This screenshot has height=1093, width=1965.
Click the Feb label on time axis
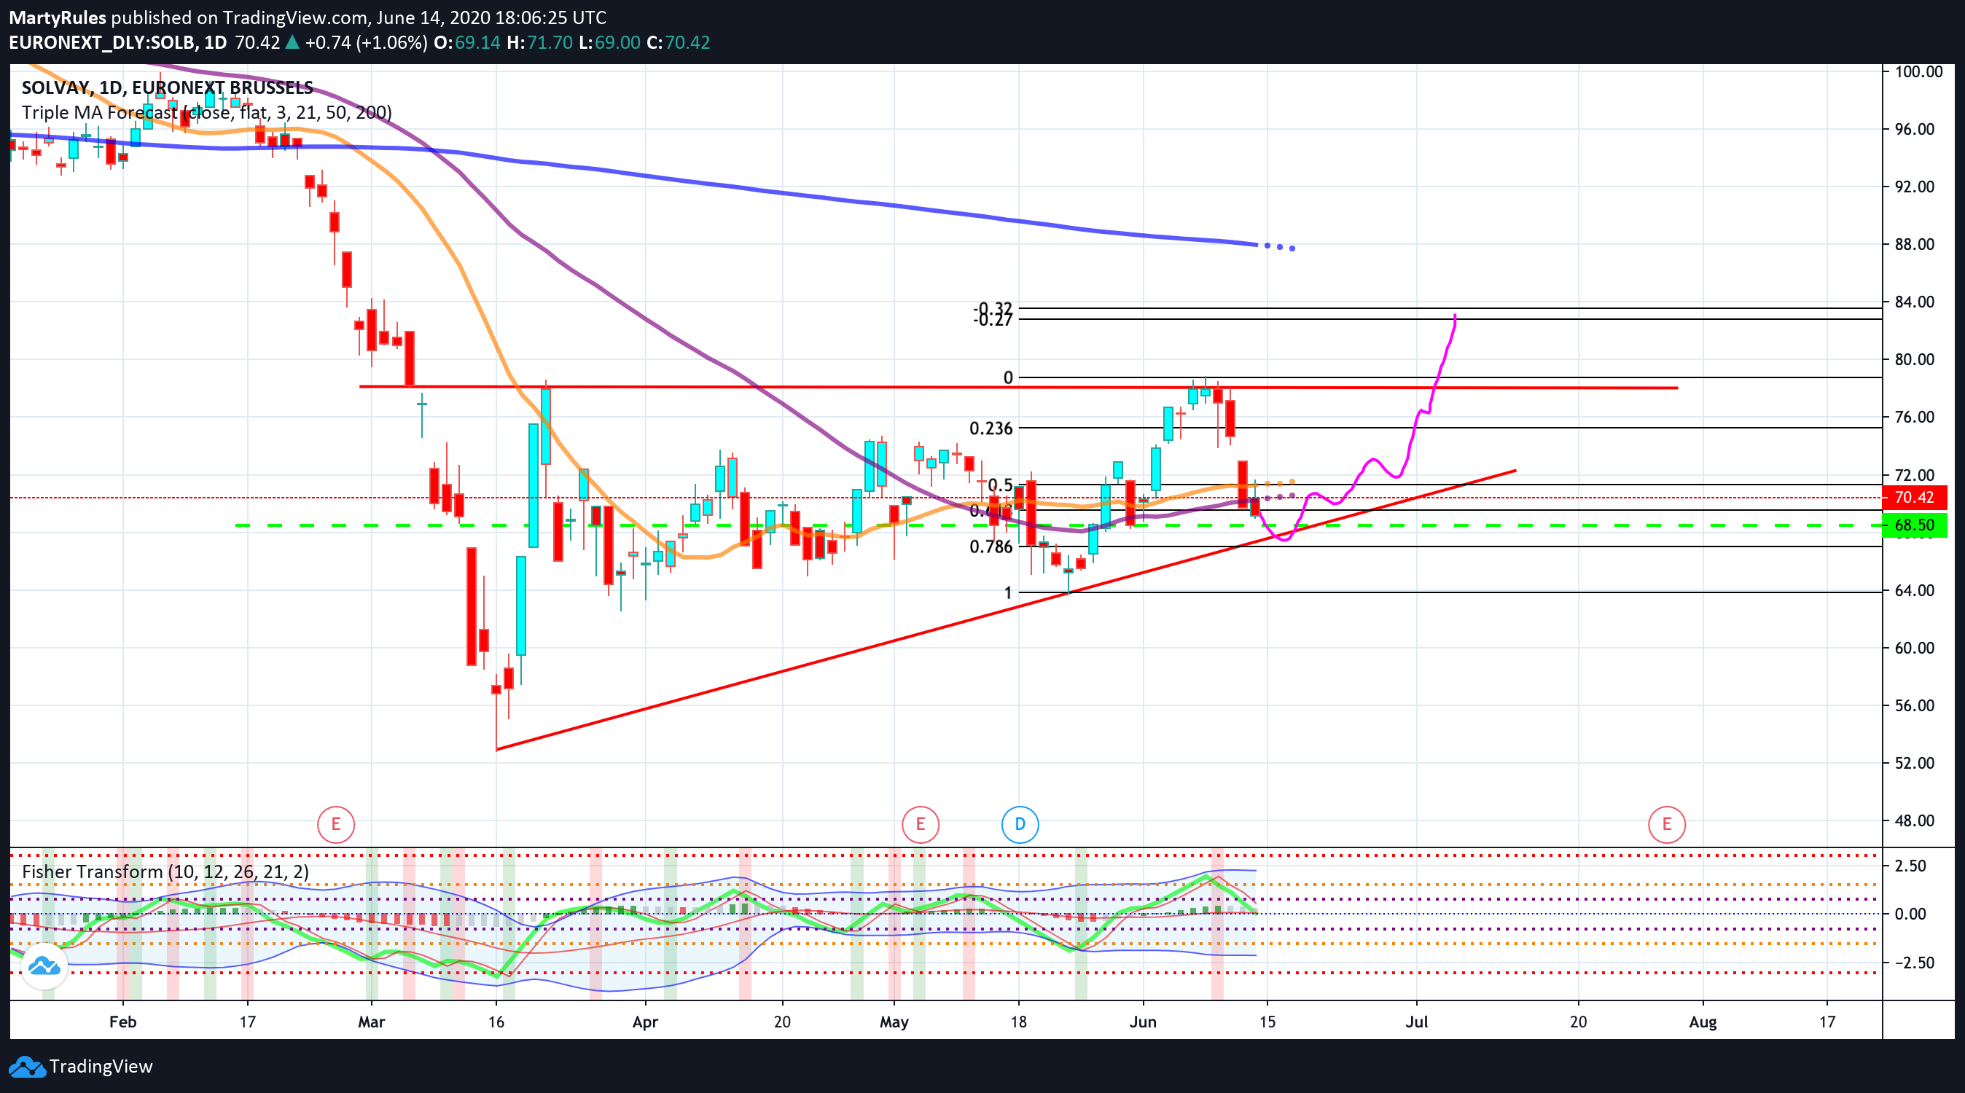click(122, 1022)
